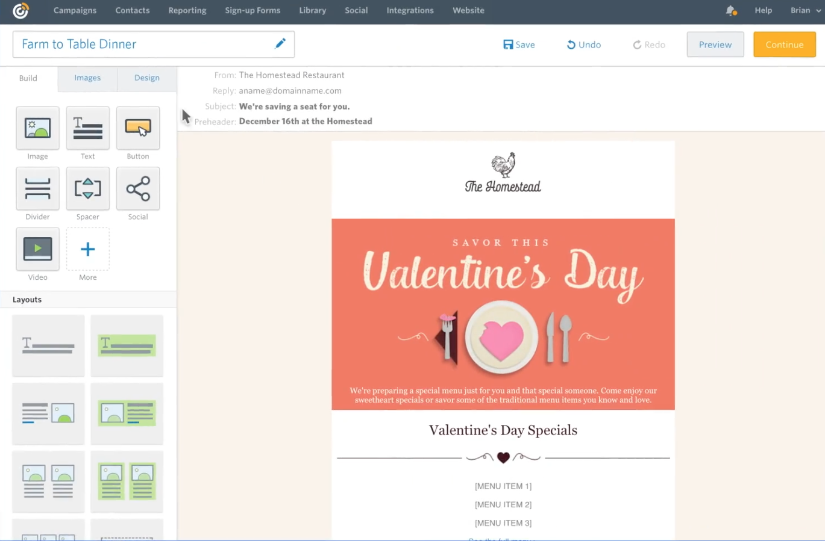Choose the green two-column image layout

point(127,481)
